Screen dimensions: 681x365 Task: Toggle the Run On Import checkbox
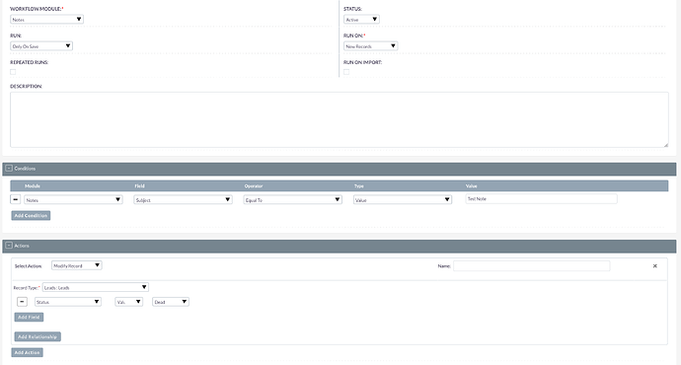point(346,72)
